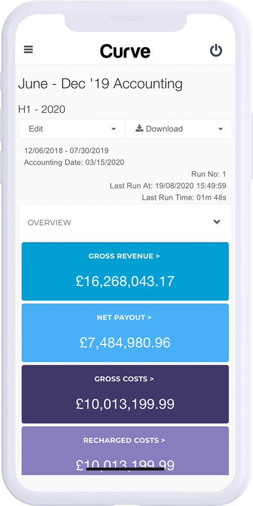Click the £7,484,980.96 payout card
The width and height of the screenshot is (253, 506).
click(125, 333)
